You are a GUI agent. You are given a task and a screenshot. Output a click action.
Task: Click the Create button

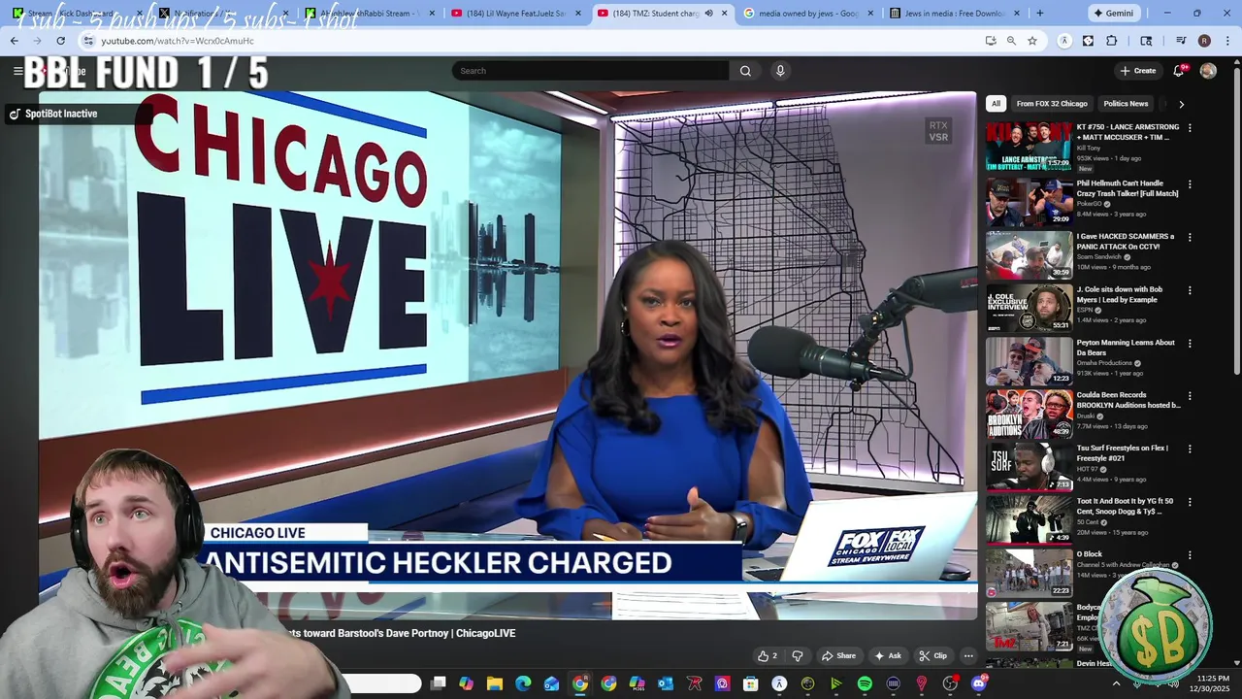[1138, 71]
